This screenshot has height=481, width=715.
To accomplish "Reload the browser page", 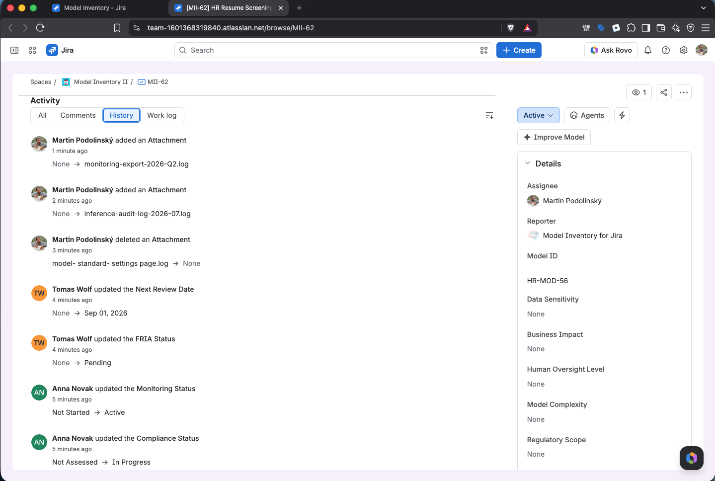I will tap(40, 28).
